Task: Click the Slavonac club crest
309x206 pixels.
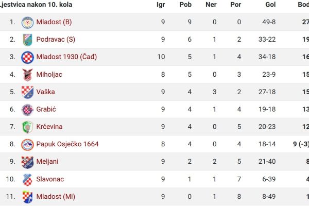Action: tap(27, 180)
